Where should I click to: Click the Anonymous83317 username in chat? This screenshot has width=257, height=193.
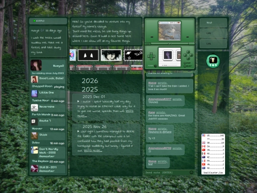point(160,99)
